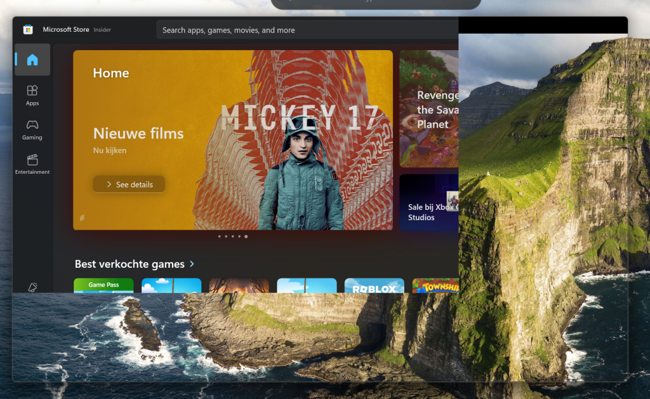Select the last carousel page dot
Image resolution: width=650 pixels, height=399 pixels.
click(246, 237)
